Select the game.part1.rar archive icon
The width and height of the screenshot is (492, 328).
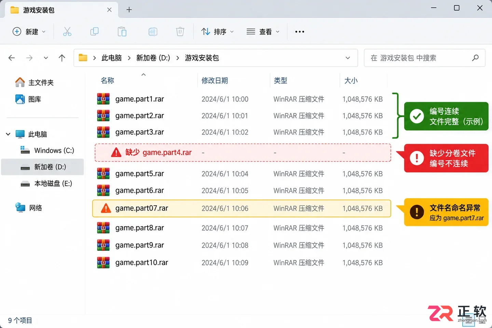(103, 99)
